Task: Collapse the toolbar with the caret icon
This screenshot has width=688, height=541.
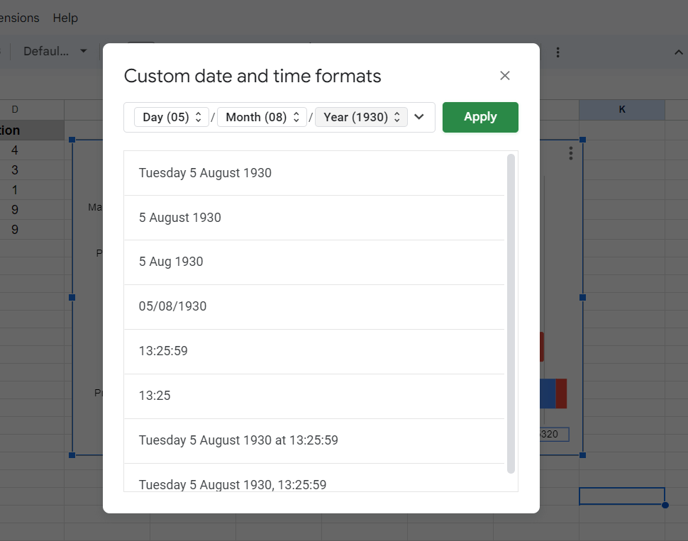Action: (678, 52)
